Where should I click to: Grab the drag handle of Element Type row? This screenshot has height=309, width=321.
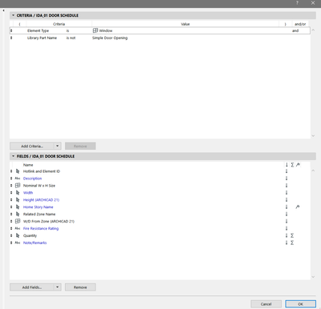click(11, 30)
